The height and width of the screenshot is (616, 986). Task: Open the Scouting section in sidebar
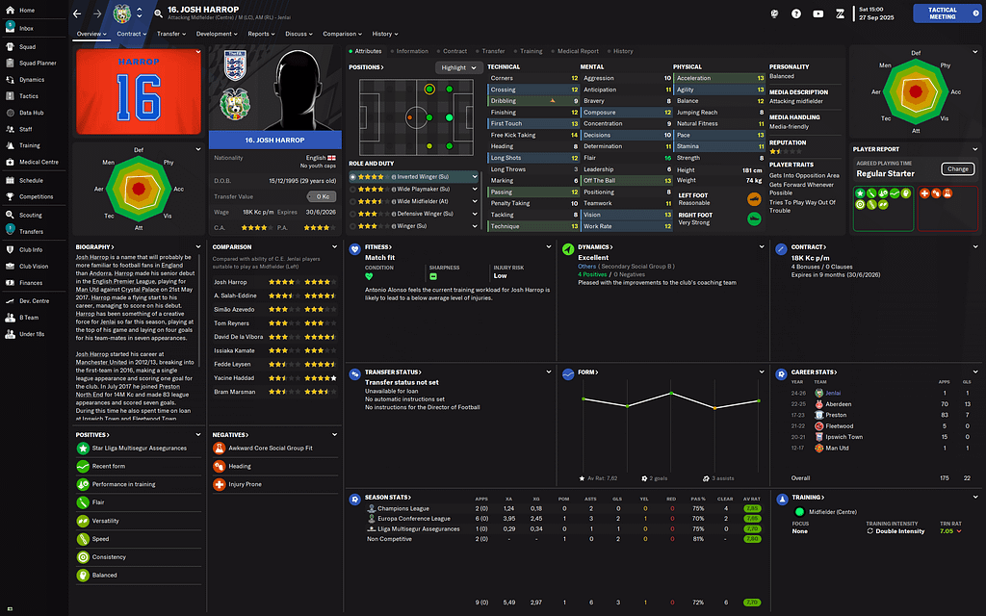click(30, 215)
